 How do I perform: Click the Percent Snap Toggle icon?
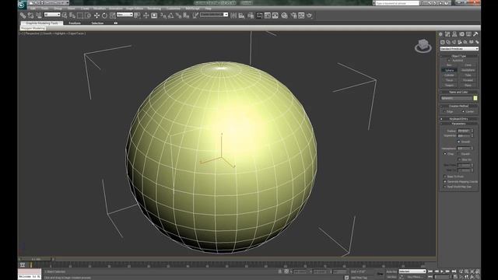pyautogui.click(x=178, y=16)
